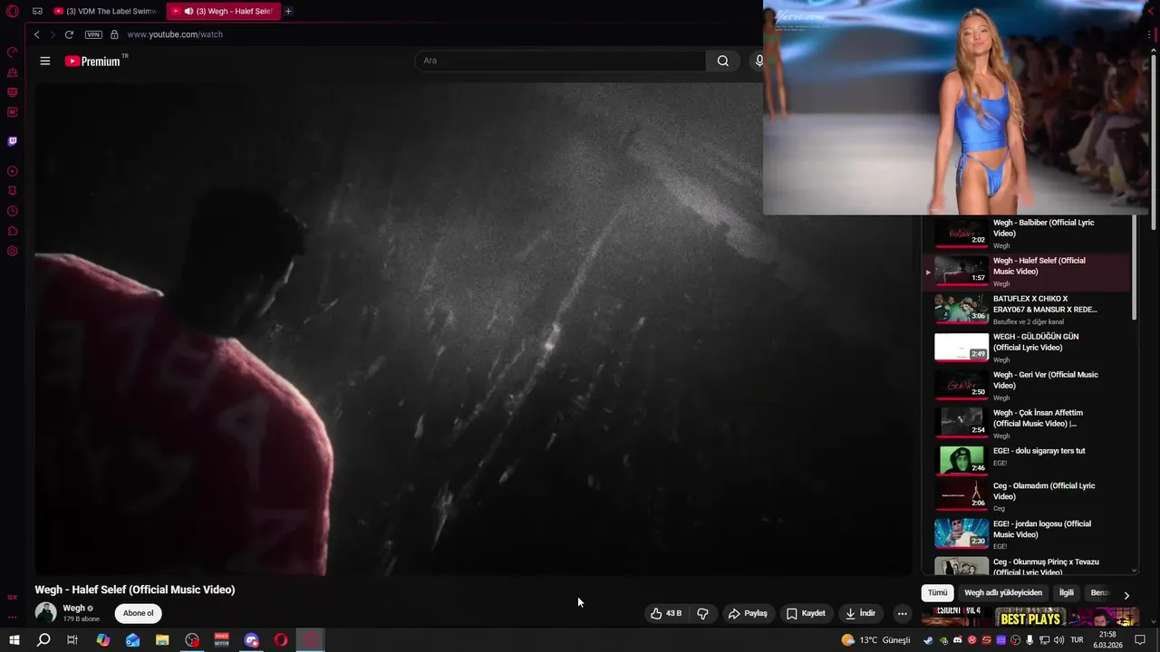This screenshot has width=1160, height=652.
Task: Open the extensions cube icon in sidebar
Action: pos(13,231)
